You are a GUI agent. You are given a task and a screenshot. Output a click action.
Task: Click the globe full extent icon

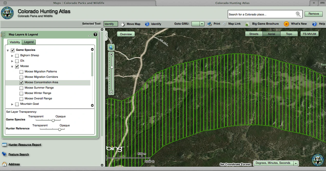coord(111,47)
